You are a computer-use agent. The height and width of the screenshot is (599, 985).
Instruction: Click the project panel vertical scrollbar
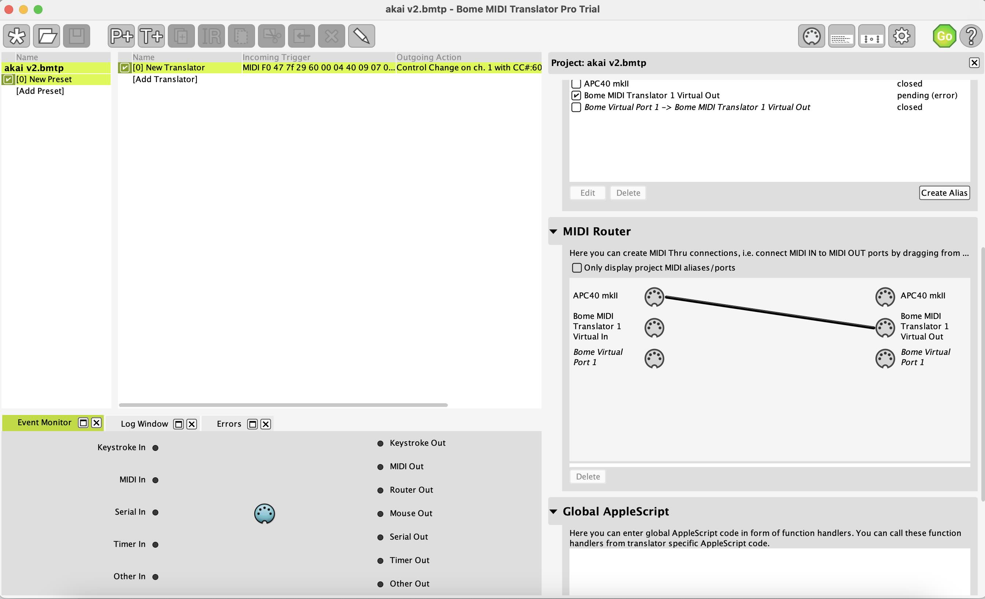[982, 374]
